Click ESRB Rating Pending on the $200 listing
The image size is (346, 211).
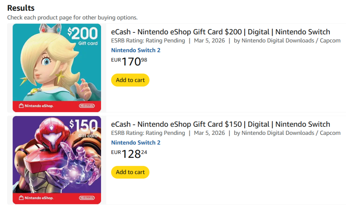pos(148,41)
